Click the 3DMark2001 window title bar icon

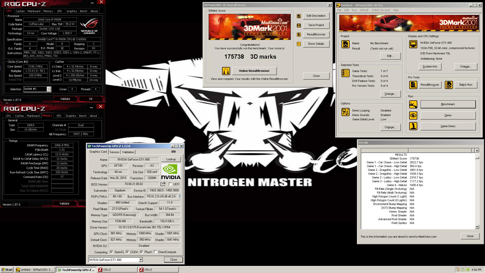(338, 5)
